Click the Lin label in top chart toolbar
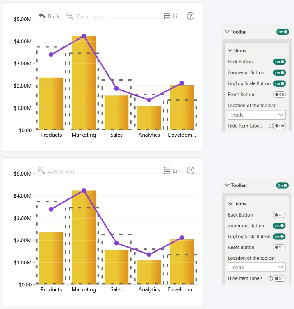The image size is (294, 309). pyautogui.click(x=177, y=16)
